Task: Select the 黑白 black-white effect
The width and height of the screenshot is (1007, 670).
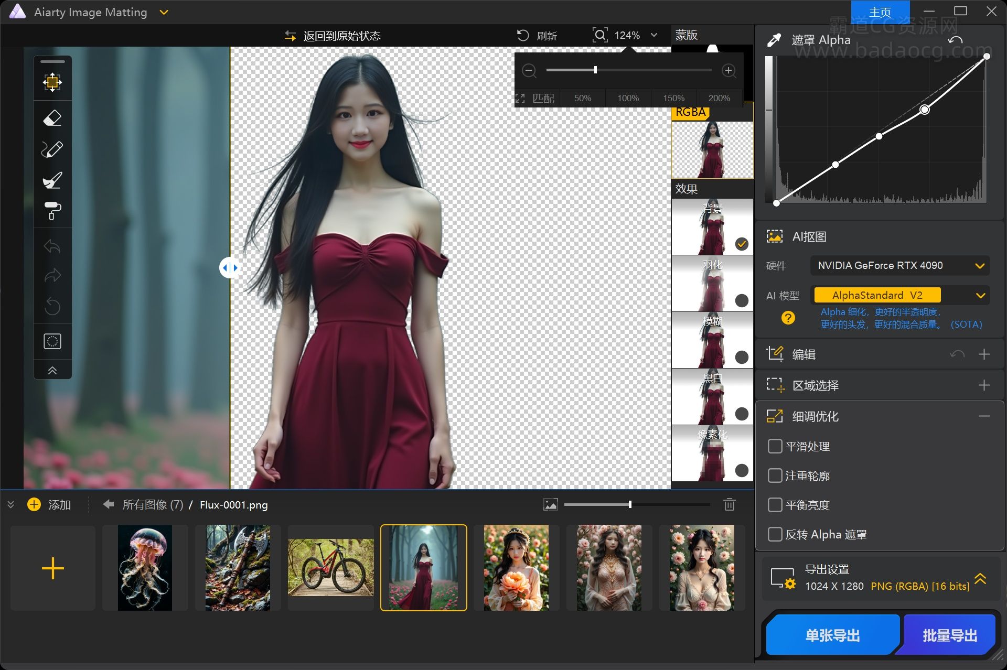Action: coord(712,396)
